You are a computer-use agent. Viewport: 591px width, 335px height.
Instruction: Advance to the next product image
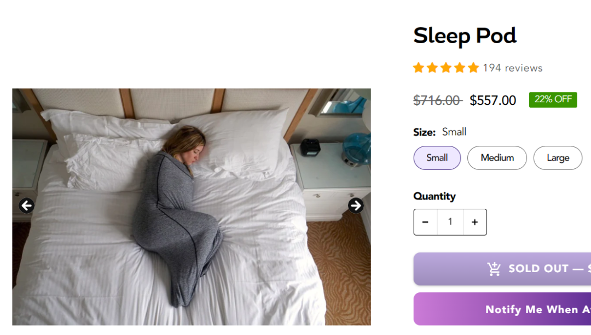pos(356,205)
